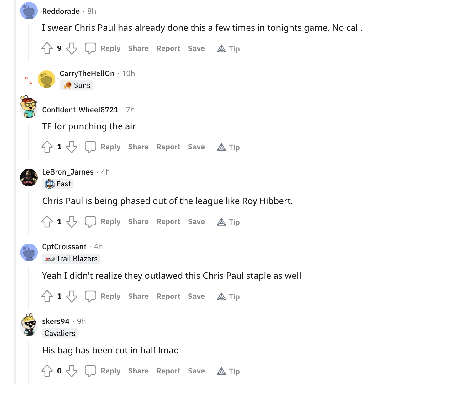Click LeBron_Jarnes's avatar picture

(x=29, y=178)
